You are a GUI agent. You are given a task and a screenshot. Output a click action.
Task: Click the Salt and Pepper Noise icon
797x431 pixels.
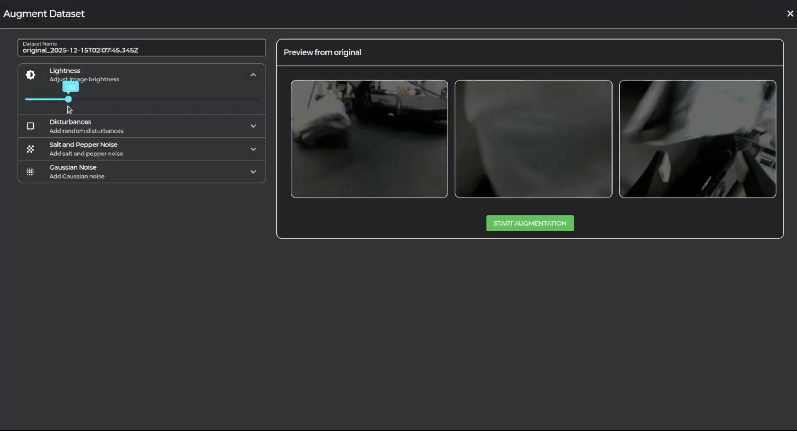(x=30, y=149)
